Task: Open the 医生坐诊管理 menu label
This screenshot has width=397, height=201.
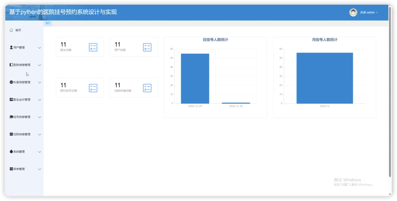Action: (22, 100)
